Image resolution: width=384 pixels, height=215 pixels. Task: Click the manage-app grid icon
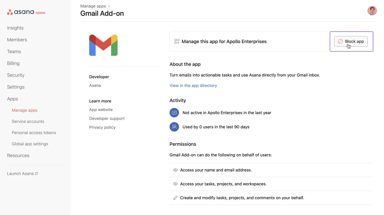pos(177,41)
